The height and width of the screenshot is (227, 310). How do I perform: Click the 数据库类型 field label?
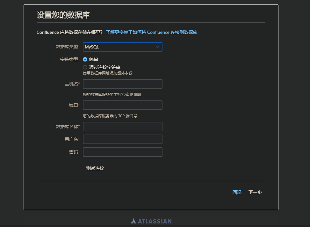(67, 47)
